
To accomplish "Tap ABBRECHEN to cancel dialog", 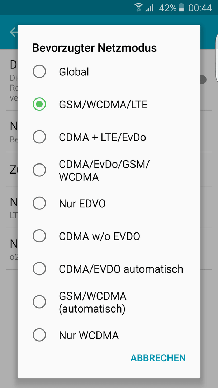I will [158, 358].
